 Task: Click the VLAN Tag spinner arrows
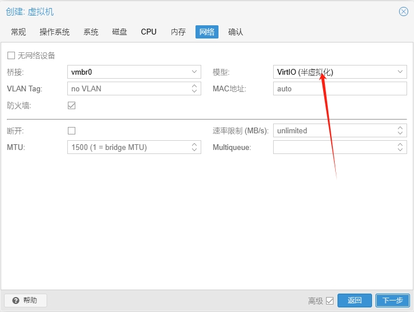pos(194,88)
